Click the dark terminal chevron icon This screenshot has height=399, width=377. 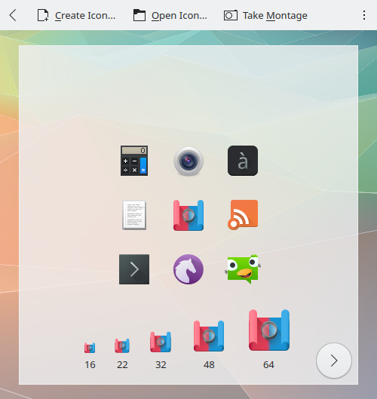[x=134, y=269]
